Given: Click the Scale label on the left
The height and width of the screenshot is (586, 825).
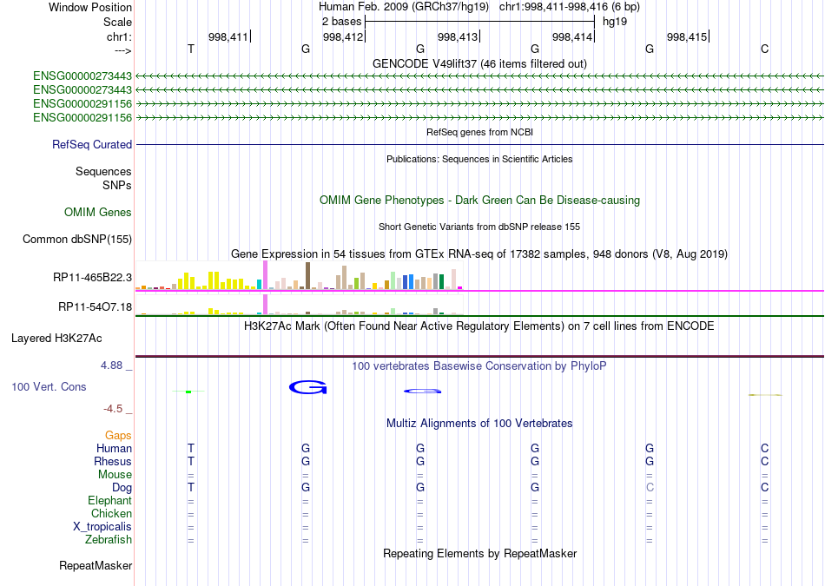Looking at the screenshot, I should tap(117, 22).
